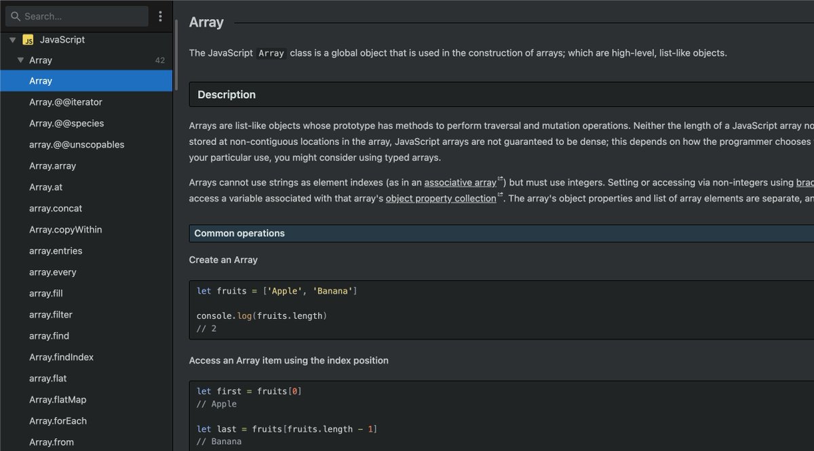Select array.filter from the list
814x451 pixels.
point(51,315)
